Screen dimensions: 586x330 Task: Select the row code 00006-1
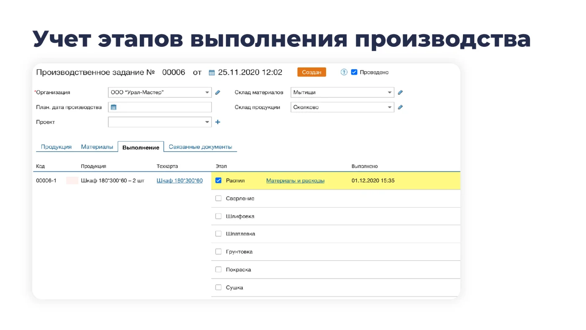[x=46, y=180]
